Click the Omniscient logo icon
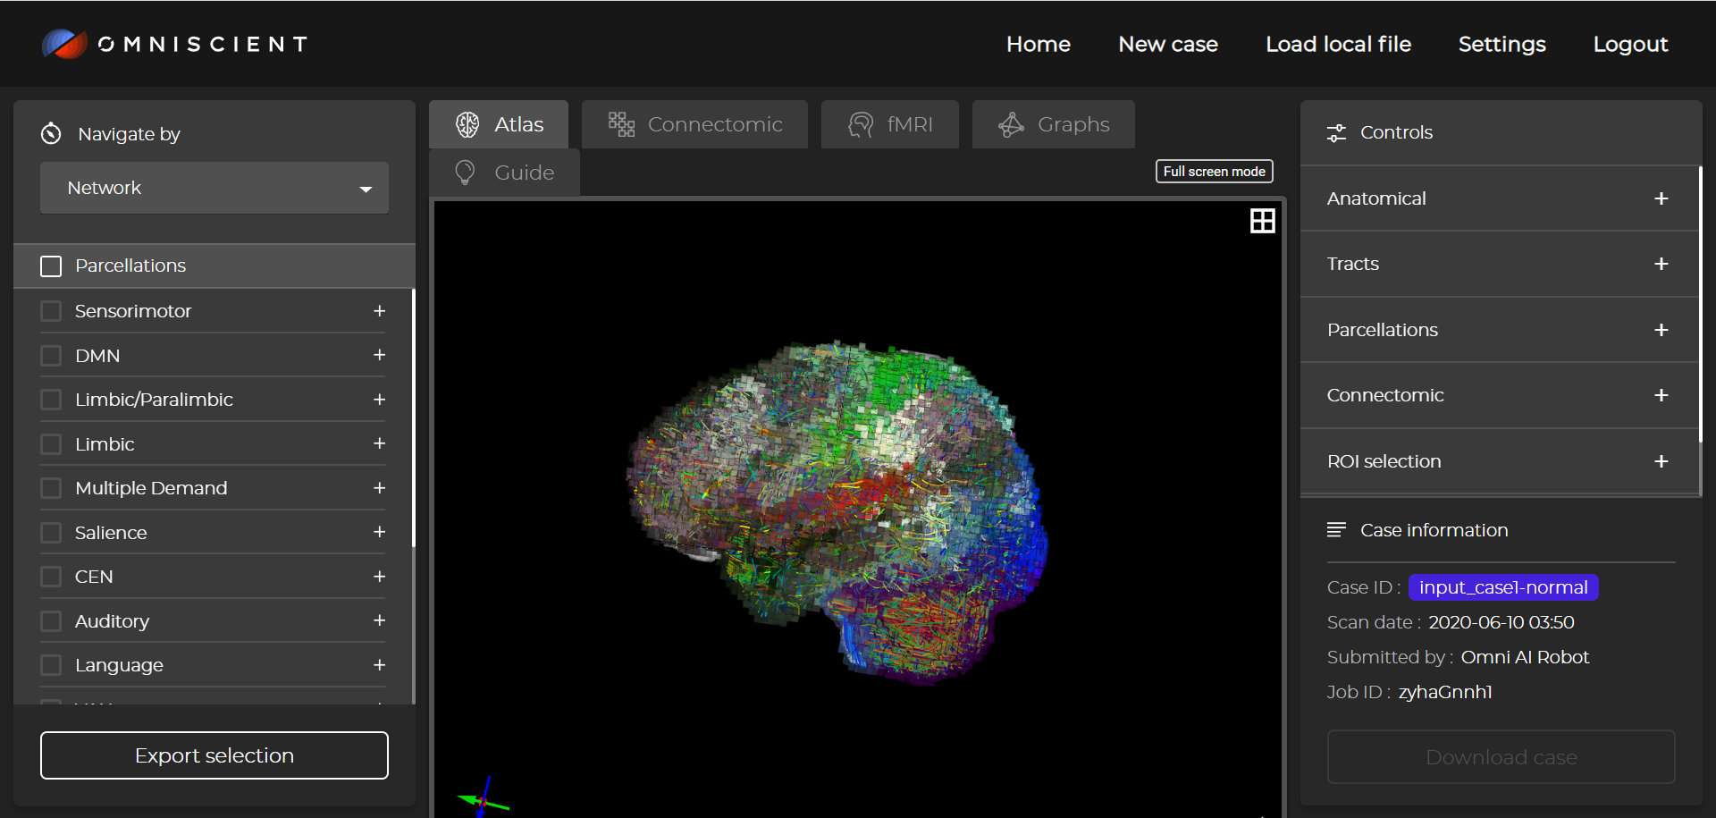 coord(64,44)
